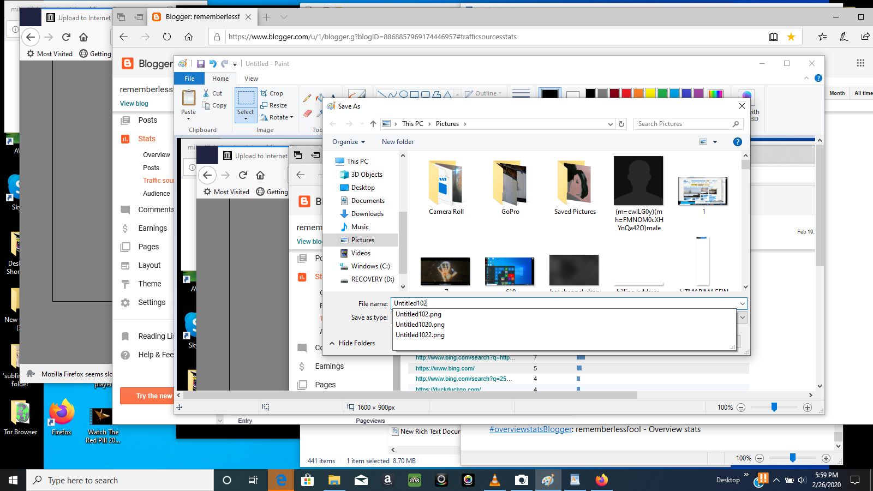Click Hide Folders in the Save As dialog
Image resolution: width=873 pixels, height=491 pixels.
coord(352,343)
